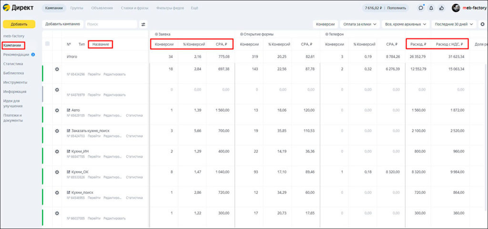
Task: Switch to the Ставки и фразы tab
Action: click(134, 8)
